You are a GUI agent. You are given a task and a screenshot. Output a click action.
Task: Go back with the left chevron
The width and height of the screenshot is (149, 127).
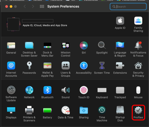point(25,7)
